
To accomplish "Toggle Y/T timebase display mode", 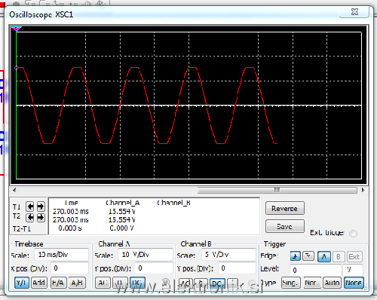I will (x=21, y=283).
